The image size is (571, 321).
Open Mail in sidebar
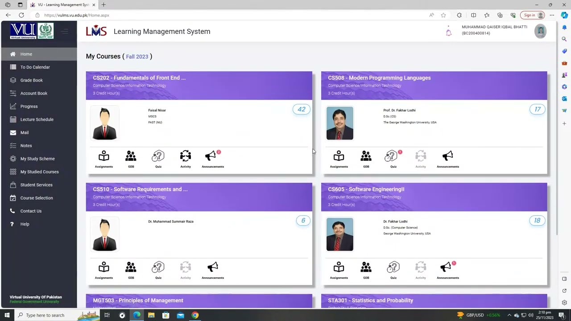coord(39,132)
